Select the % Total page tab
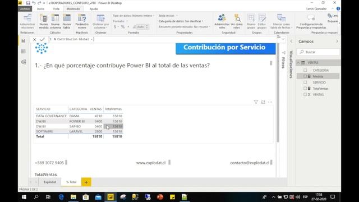The width and height of the screenshot is (359, 202). [71, 182]
